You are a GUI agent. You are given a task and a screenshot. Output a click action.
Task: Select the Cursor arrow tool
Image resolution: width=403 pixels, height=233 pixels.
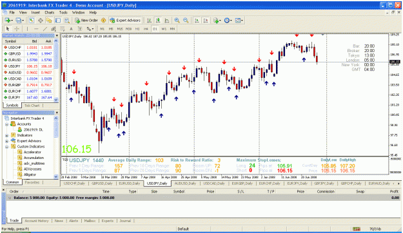tap(8, 29)
